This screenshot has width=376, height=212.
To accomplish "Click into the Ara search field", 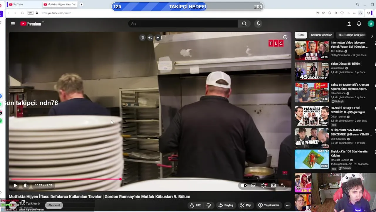I will (x=183, y=24).
